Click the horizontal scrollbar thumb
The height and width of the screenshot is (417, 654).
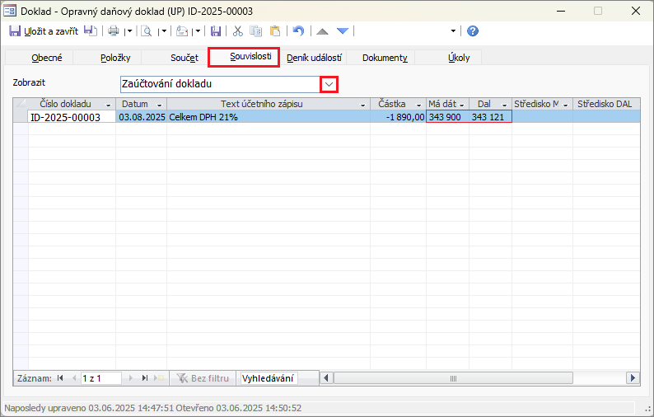pyautogui.click(x=453, y=378)
